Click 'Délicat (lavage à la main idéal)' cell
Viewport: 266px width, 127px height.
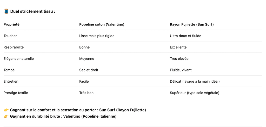tap(195, 81)
